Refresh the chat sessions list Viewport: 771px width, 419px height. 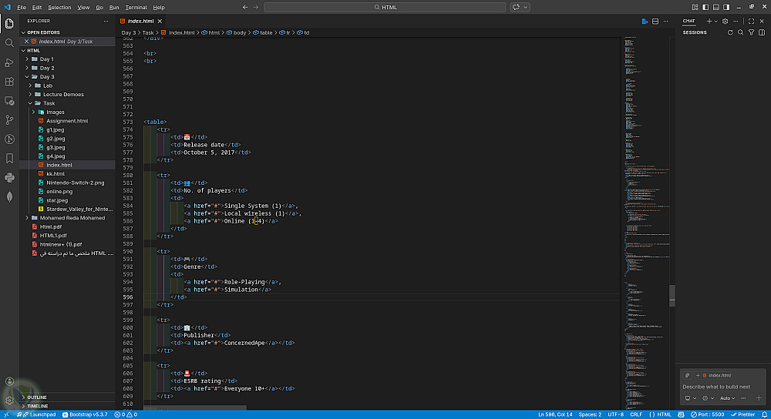(730, 32)
